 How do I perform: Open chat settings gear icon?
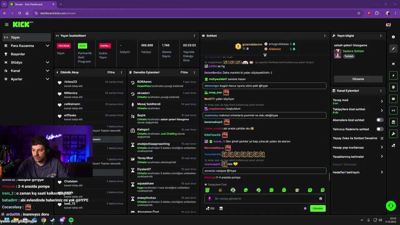point(305,208)
